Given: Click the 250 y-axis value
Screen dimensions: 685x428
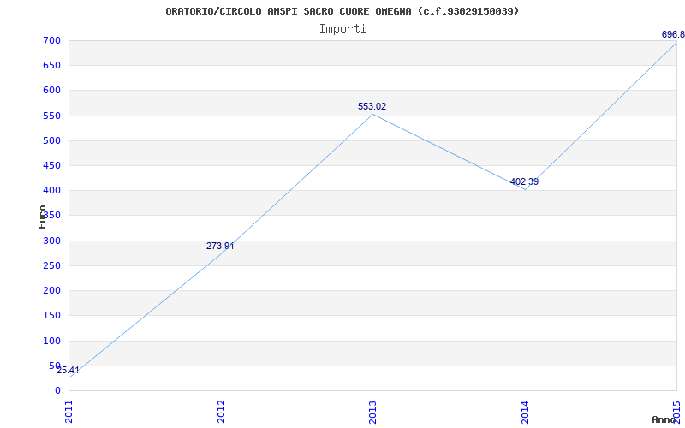Looking at the screenshot, I should tap(51, 265).
